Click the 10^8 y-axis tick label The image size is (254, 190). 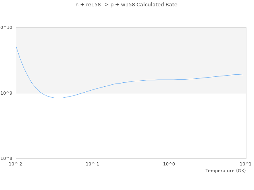click(8, 158)
